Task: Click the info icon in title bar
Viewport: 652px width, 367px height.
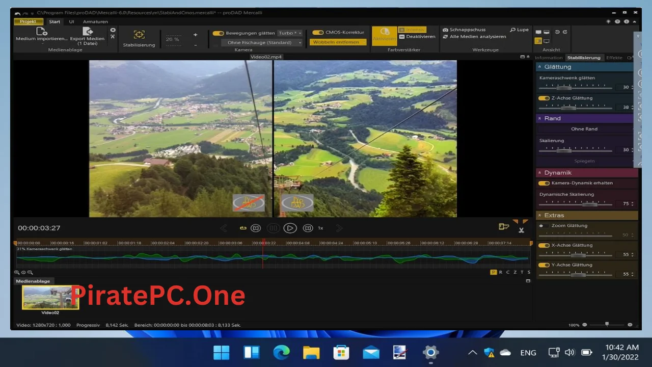Action: (626, 21)
